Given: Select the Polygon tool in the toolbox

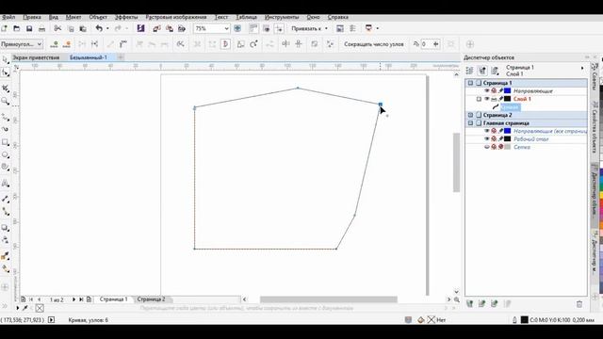Looking at the screenshot, I should [x=5, y=168].
